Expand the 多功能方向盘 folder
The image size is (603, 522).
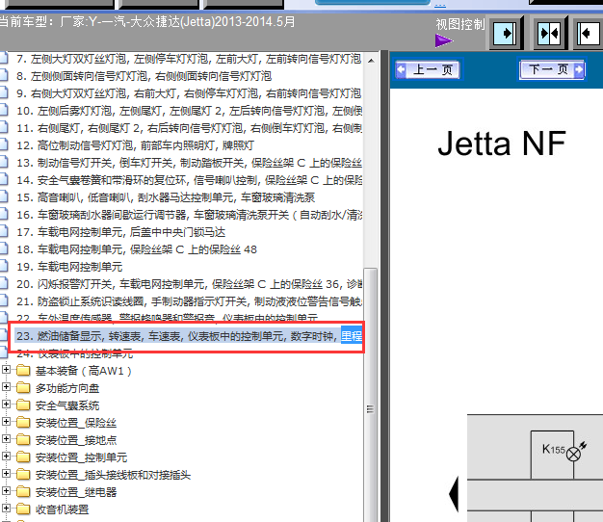click(x=6, y=387)
